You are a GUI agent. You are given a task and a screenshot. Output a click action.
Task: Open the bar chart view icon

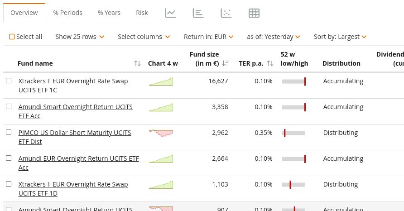(x=198, y=13)
